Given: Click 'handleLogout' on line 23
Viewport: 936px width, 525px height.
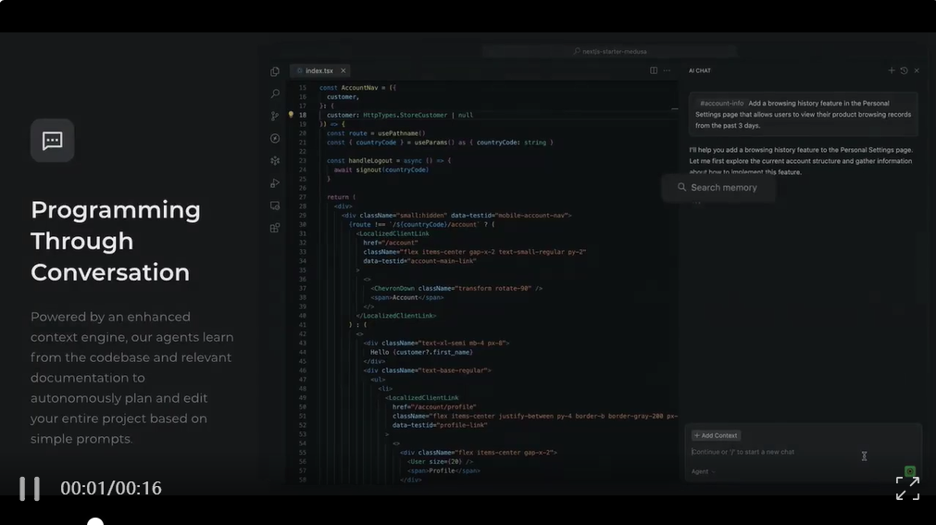Looking at the screenshot, I should (x=368, y=161).
